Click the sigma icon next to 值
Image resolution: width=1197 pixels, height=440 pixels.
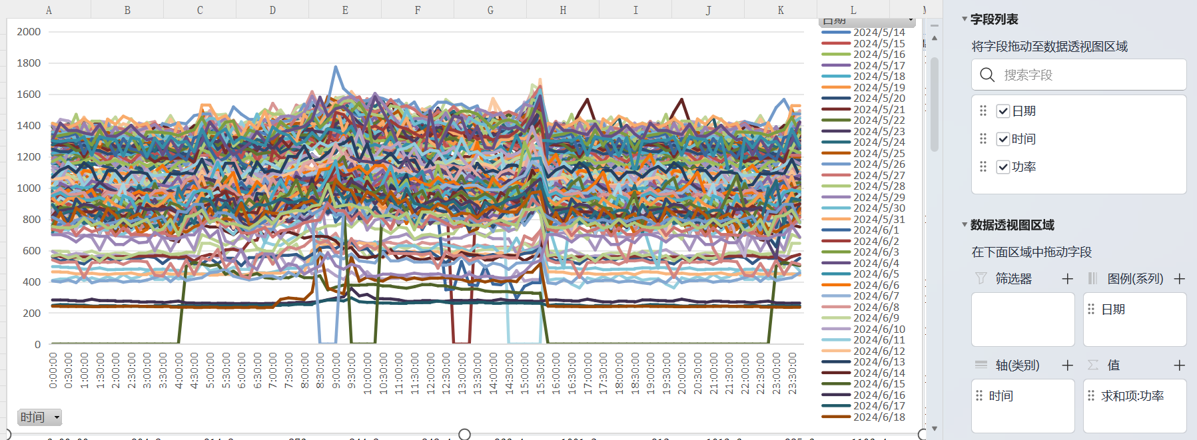(x=1093, y=365)
